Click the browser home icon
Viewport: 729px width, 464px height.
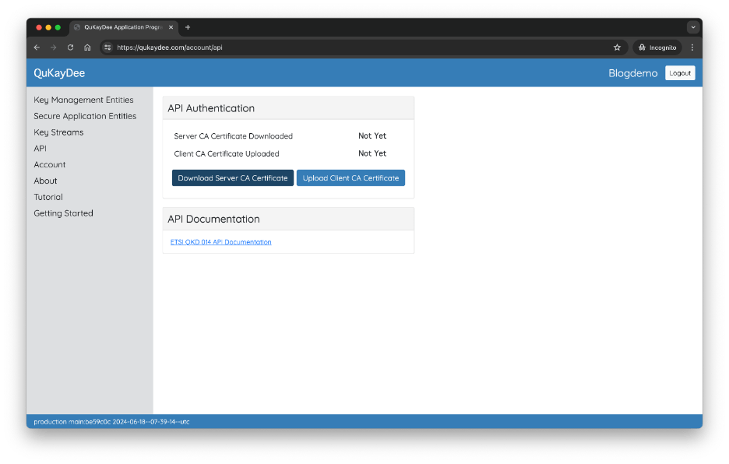pos(87,47)
